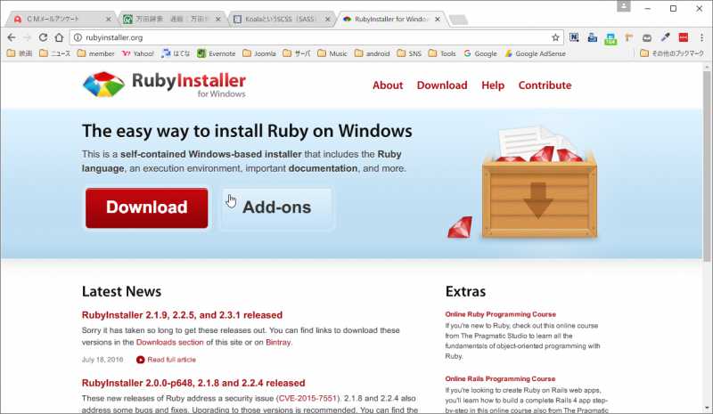Click the Add-ons button

click(x=277, y=208)
